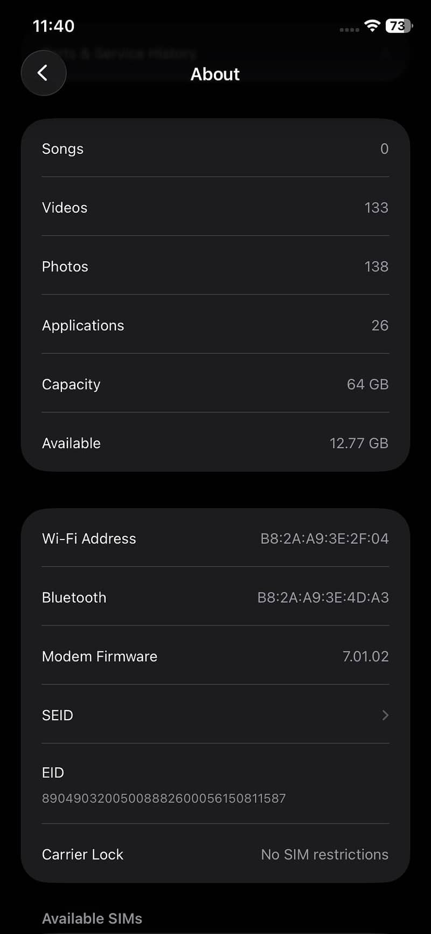
Task: Select the Modem Firmware row
Action: pyautogui.click(x=215, y=656)
